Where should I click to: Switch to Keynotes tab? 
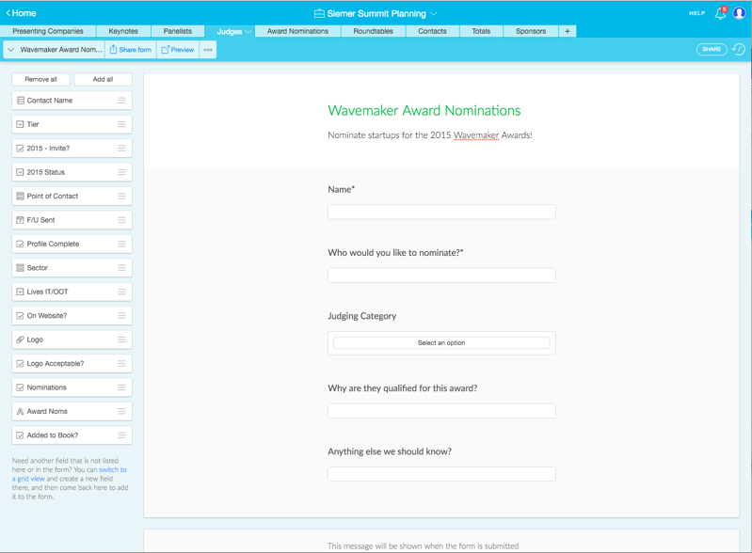click(x=123, y=31)
